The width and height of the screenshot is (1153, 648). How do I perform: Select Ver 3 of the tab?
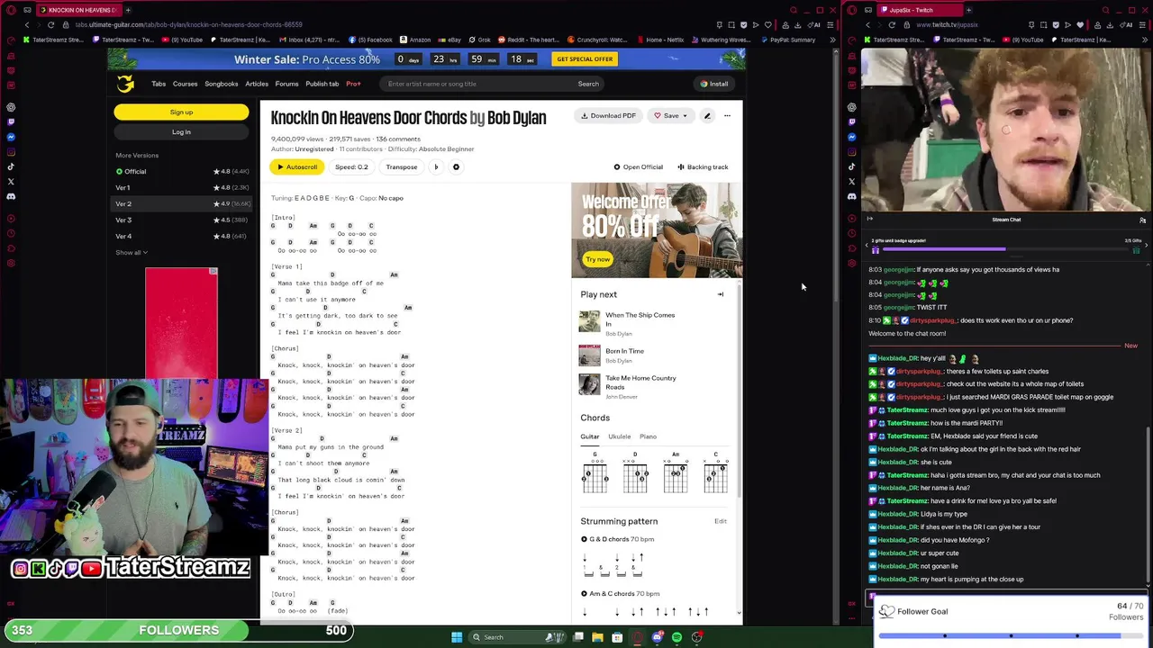182,220
